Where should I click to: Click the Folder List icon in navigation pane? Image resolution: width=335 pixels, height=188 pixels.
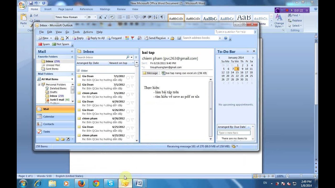pyautogui.click(x=63, y=139)
